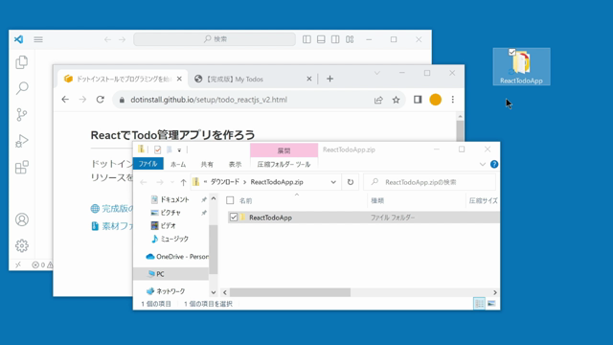Image resolution: width=613 pixels, height=345 pixels.
Task: Select ドキュメント in Explorer navigation pane
Action: click(x=174, y=199)
